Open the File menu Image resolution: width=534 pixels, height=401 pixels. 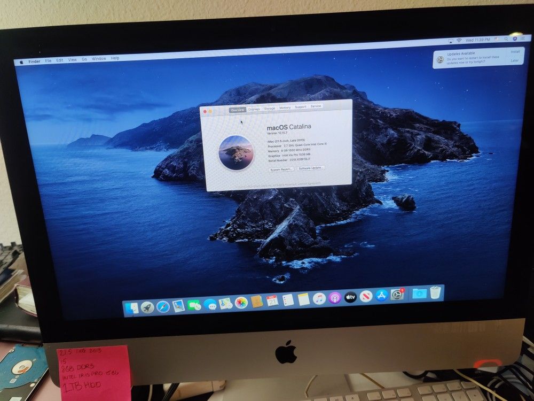click(48, 60)
